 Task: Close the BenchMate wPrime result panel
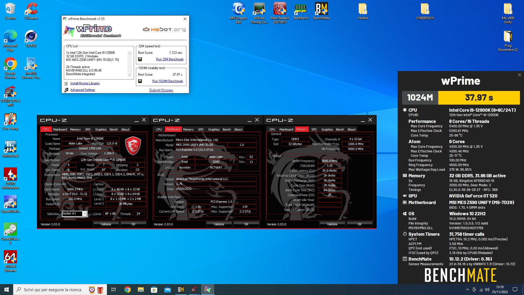click(519, 75)
